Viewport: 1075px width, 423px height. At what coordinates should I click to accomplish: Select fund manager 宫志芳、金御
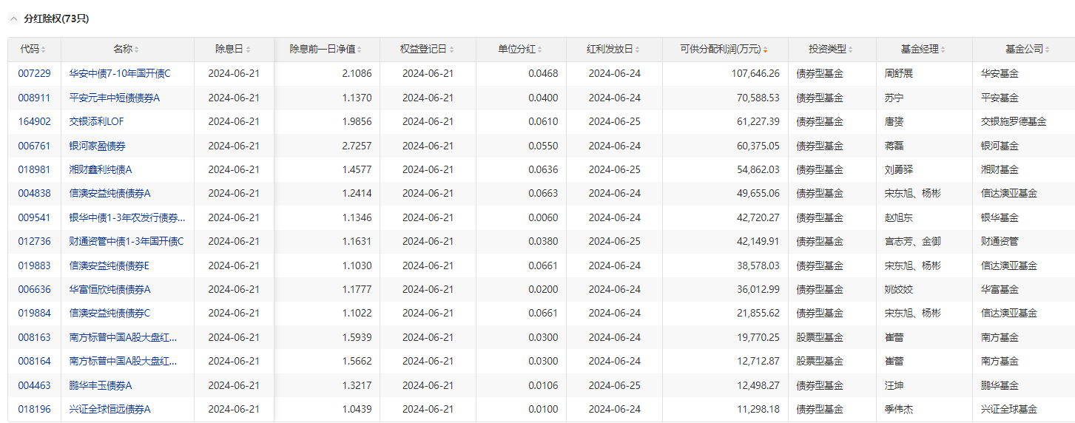pyautogui.click(x=913, y=241)
